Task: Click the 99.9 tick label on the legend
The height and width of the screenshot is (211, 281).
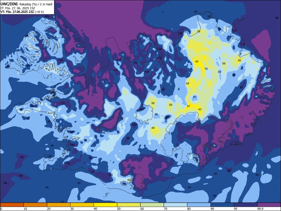Action: [x=260, y=209]
